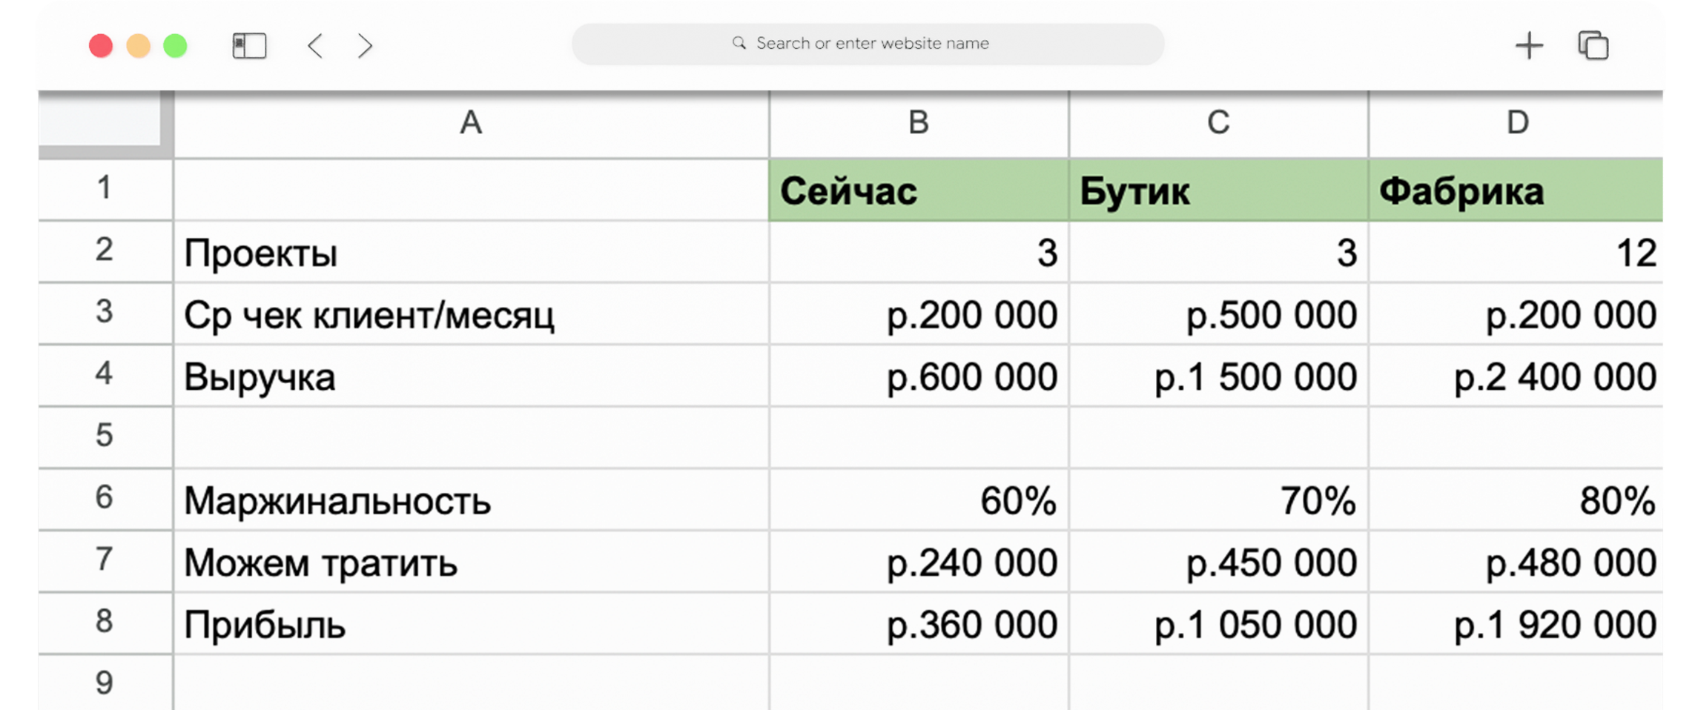The width and height of the screenshot is (1695, 710).
Task: Select column A header
Action: pyautogui.click(x=471, y=123)
